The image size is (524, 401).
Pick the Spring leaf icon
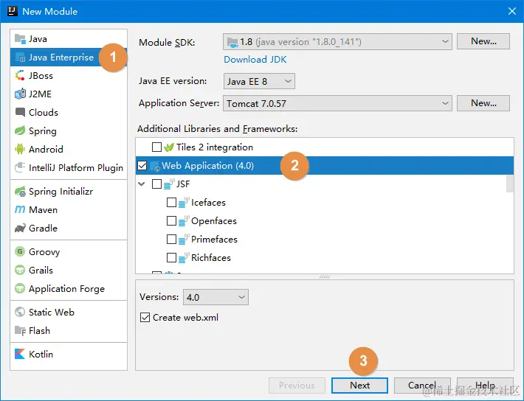pyautogui.click(x=20, y=130)
